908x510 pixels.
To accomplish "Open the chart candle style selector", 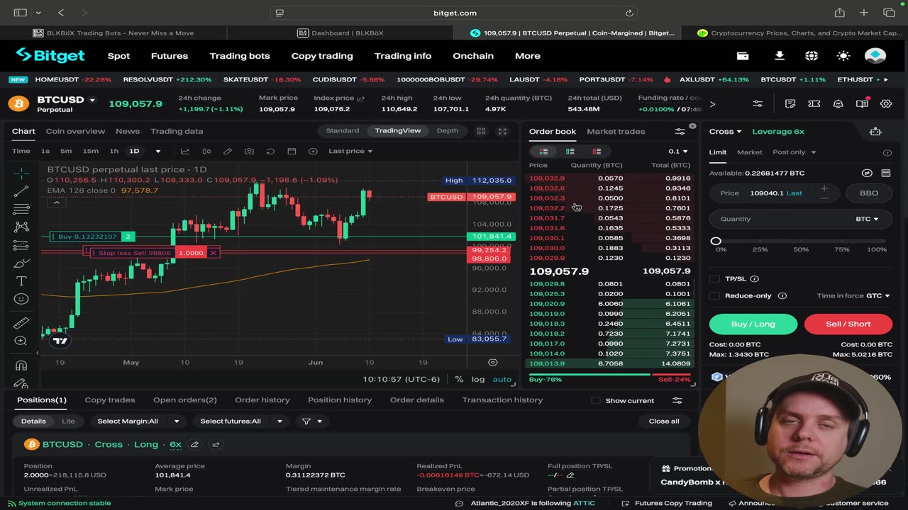I will 206,151.
